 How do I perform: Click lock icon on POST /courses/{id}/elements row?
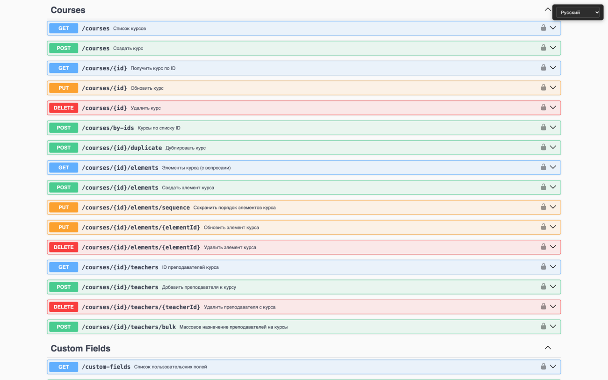[x=543, y=187]
